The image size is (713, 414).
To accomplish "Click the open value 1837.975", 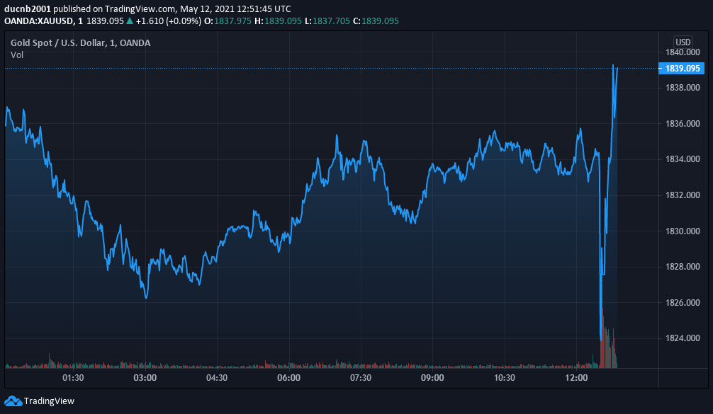I will (232, 21).
